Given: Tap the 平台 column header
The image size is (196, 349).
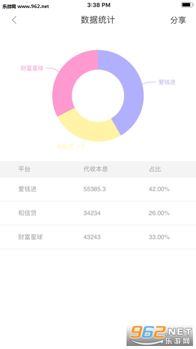Looking at the screenshot, I should click(24, 169).
